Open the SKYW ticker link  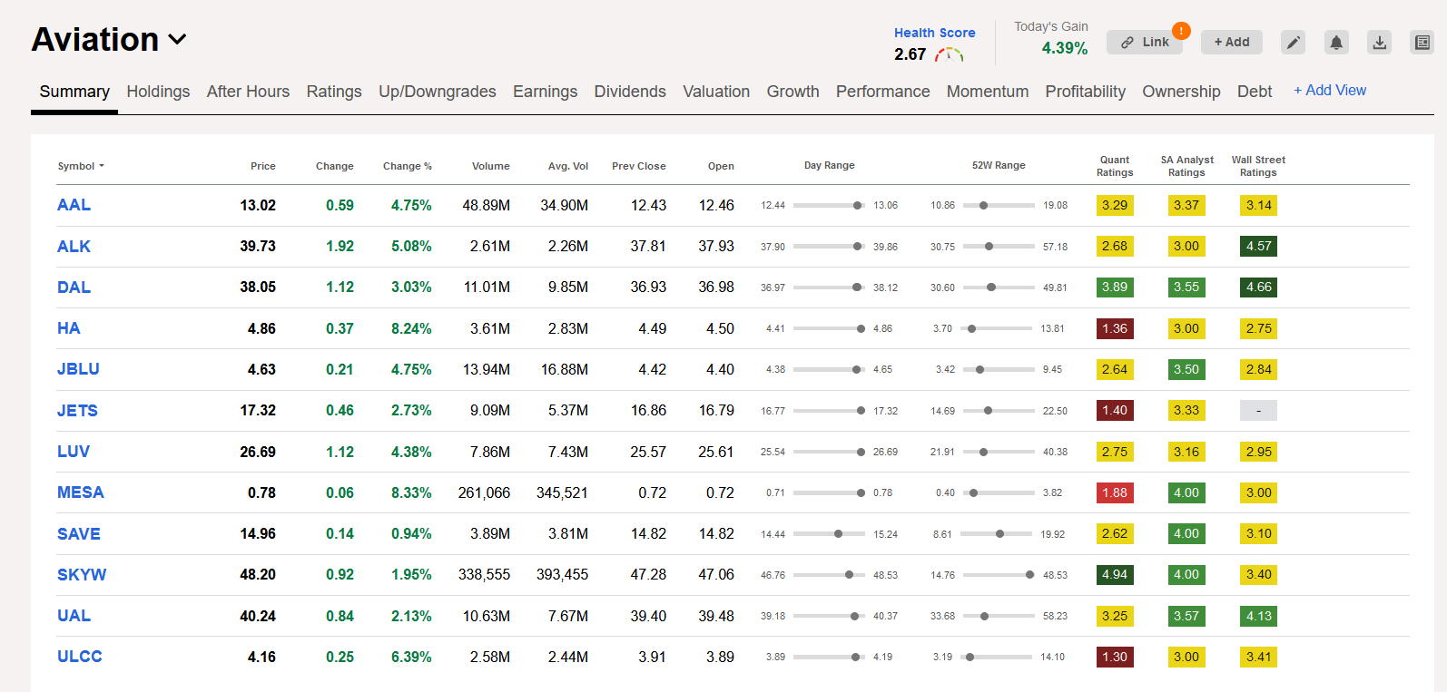(x=82, y=575)
